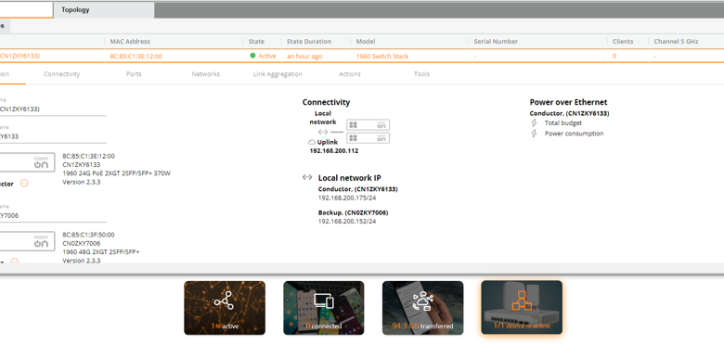
Task: Open the Actions sub-tab
Action: click(x=350, y=74)
